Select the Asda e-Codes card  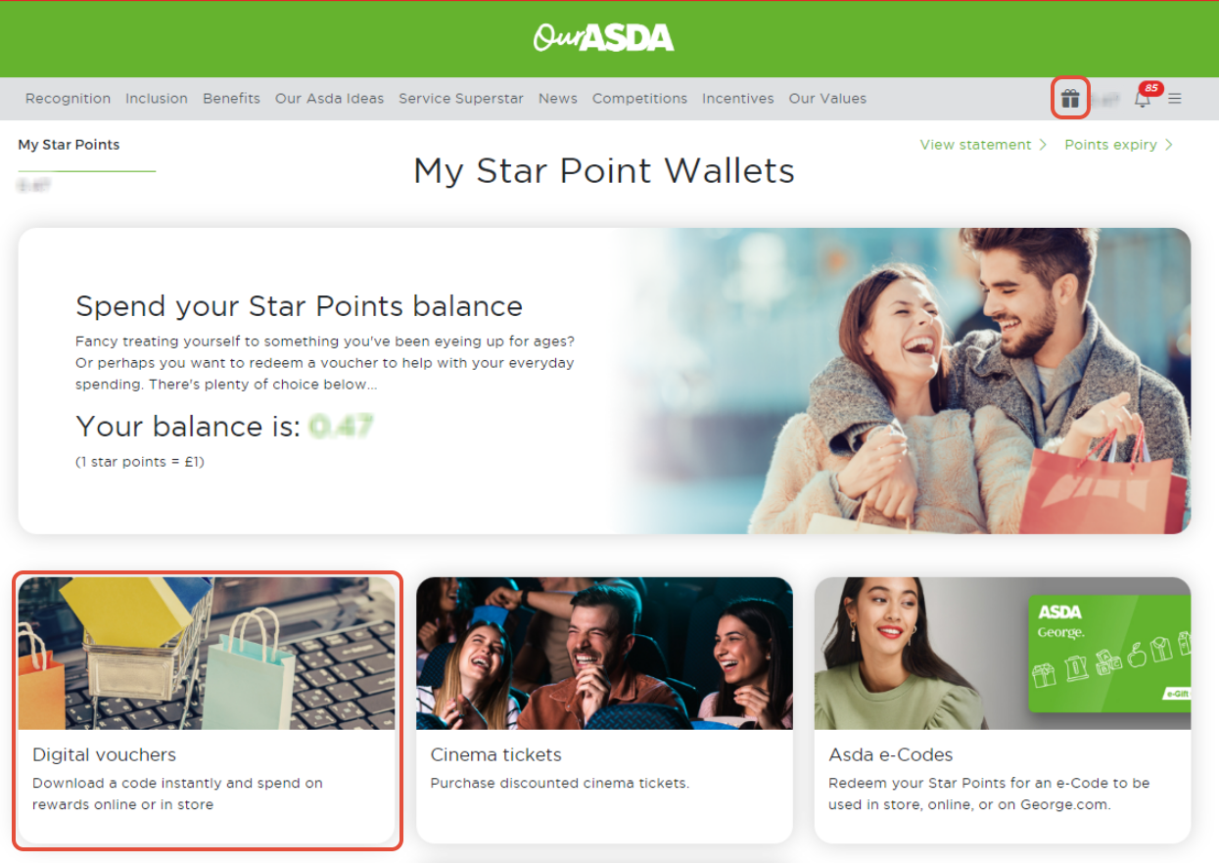click(1003, 710)
